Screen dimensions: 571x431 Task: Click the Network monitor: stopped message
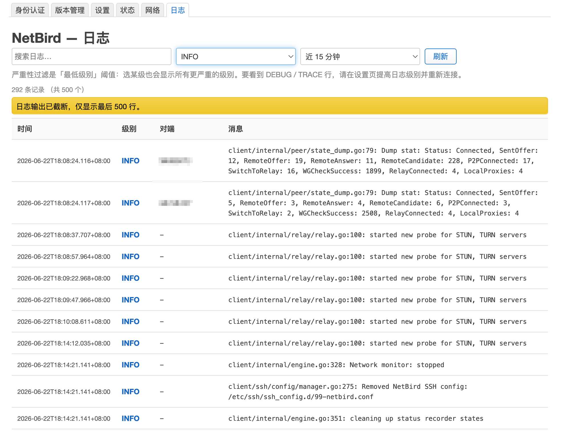pos(336,365)
